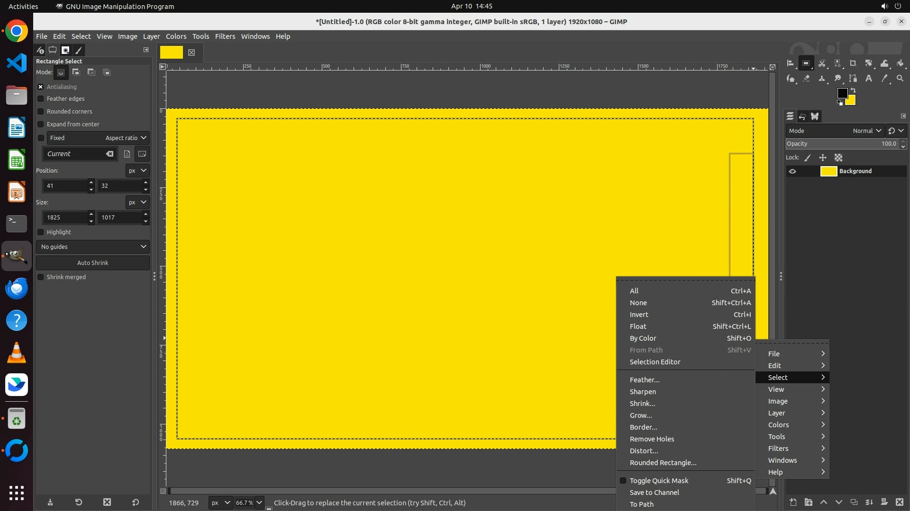Viewport: 910px width, 511px height.
Task: Open the Filters menu in menu bar
Action: (x=225, y=36)
